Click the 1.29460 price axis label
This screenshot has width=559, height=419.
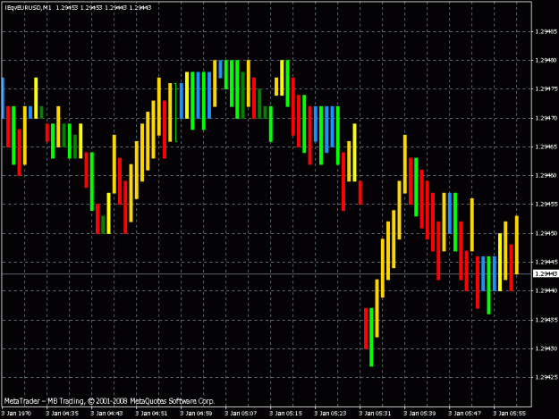(546, 175)
